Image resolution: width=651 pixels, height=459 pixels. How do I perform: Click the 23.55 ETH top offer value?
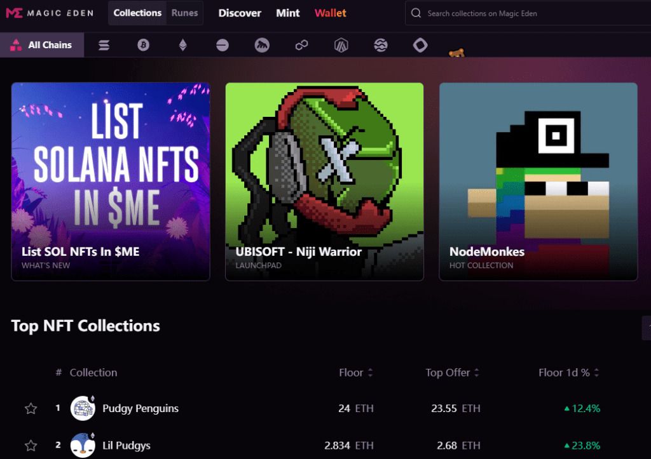(455, 408)
